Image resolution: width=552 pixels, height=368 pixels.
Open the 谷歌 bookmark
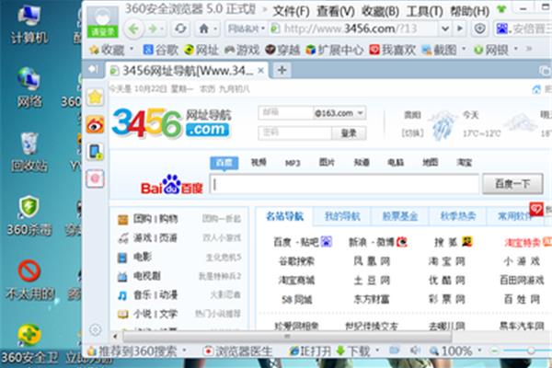(161, 50)
